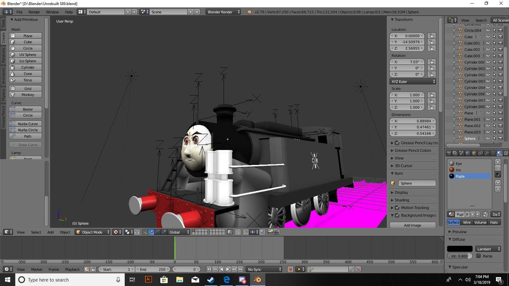Toggle the 3D manipulator axes icon

(x=145, y=232)
